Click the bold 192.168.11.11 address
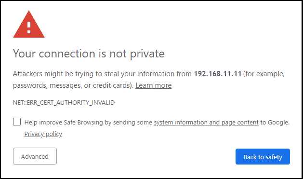Screen dimensions: 303x179 click(x=218, y=74)
